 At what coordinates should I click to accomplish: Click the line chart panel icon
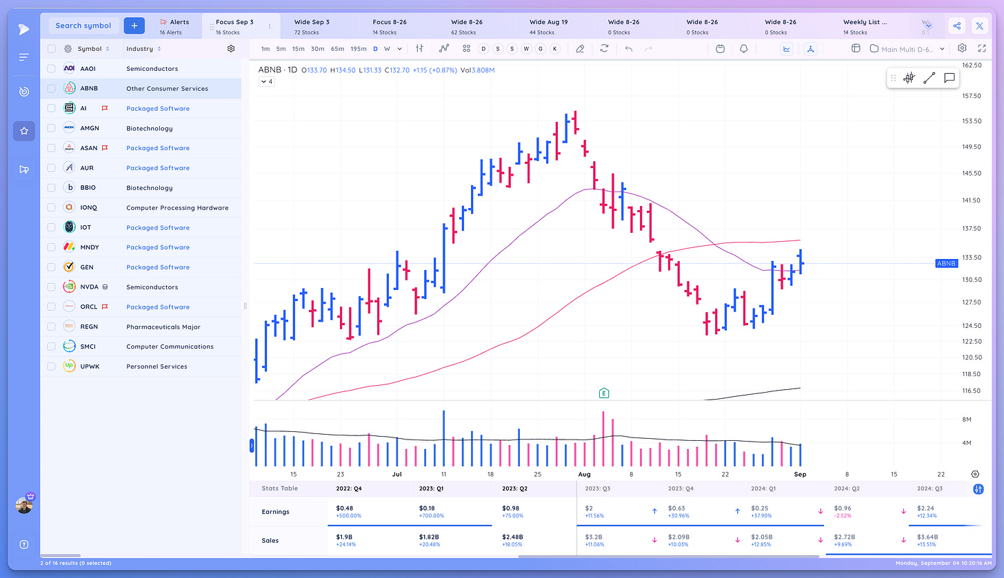787,48
